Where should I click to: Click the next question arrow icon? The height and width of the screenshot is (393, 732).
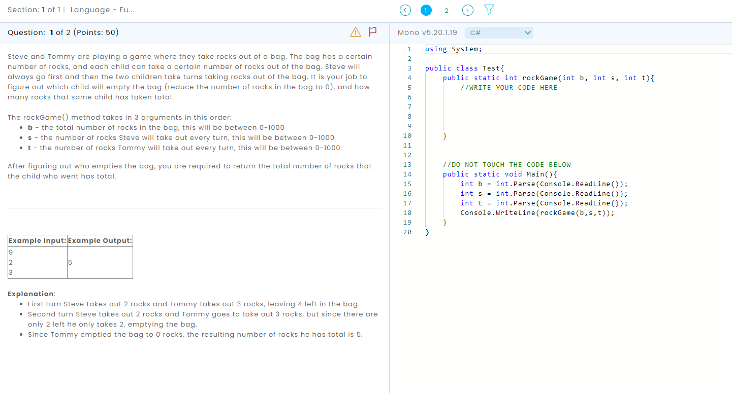pos(467,10)
